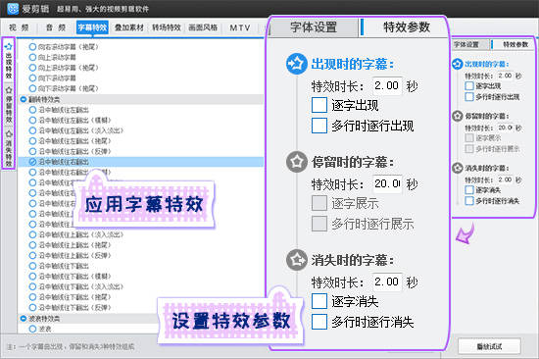The image size is (539, 359).
Task: Select 向上滚动字幕（拖尾） effect
Action: click(64, 68)
